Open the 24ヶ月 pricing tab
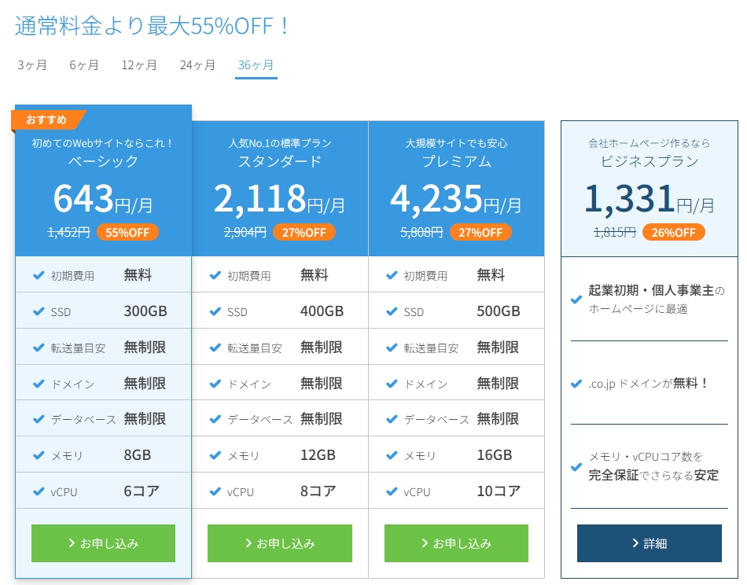This screenshot has width=747, height=585. 197,65
